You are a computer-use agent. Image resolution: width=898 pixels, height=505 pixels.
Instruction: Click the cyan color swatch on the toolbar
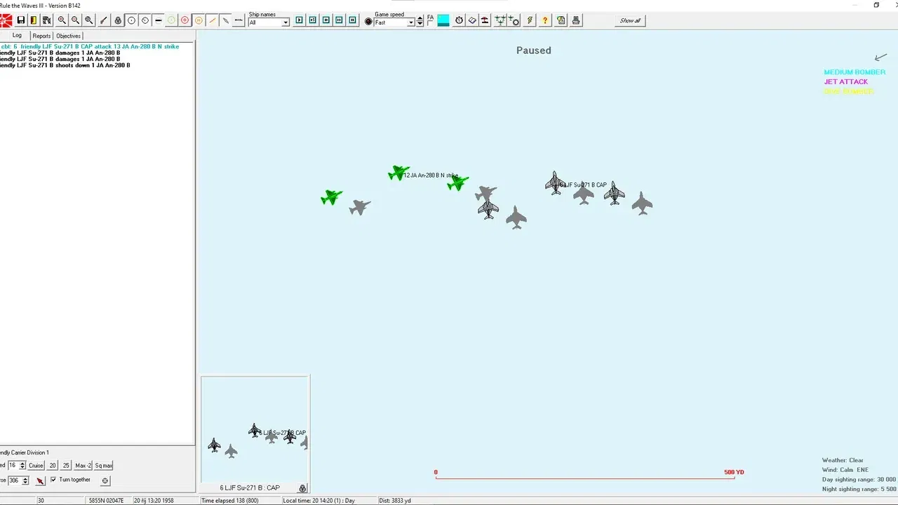click(x=443, y=20)
